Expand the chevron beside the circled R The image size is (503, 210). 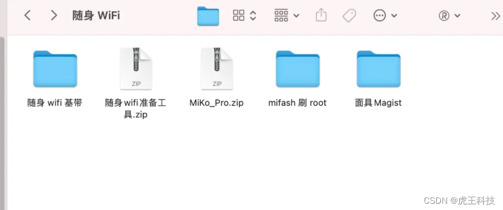458,16
